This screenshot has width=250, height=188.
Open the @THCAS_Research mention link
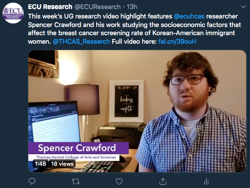(x=81, y=42)
